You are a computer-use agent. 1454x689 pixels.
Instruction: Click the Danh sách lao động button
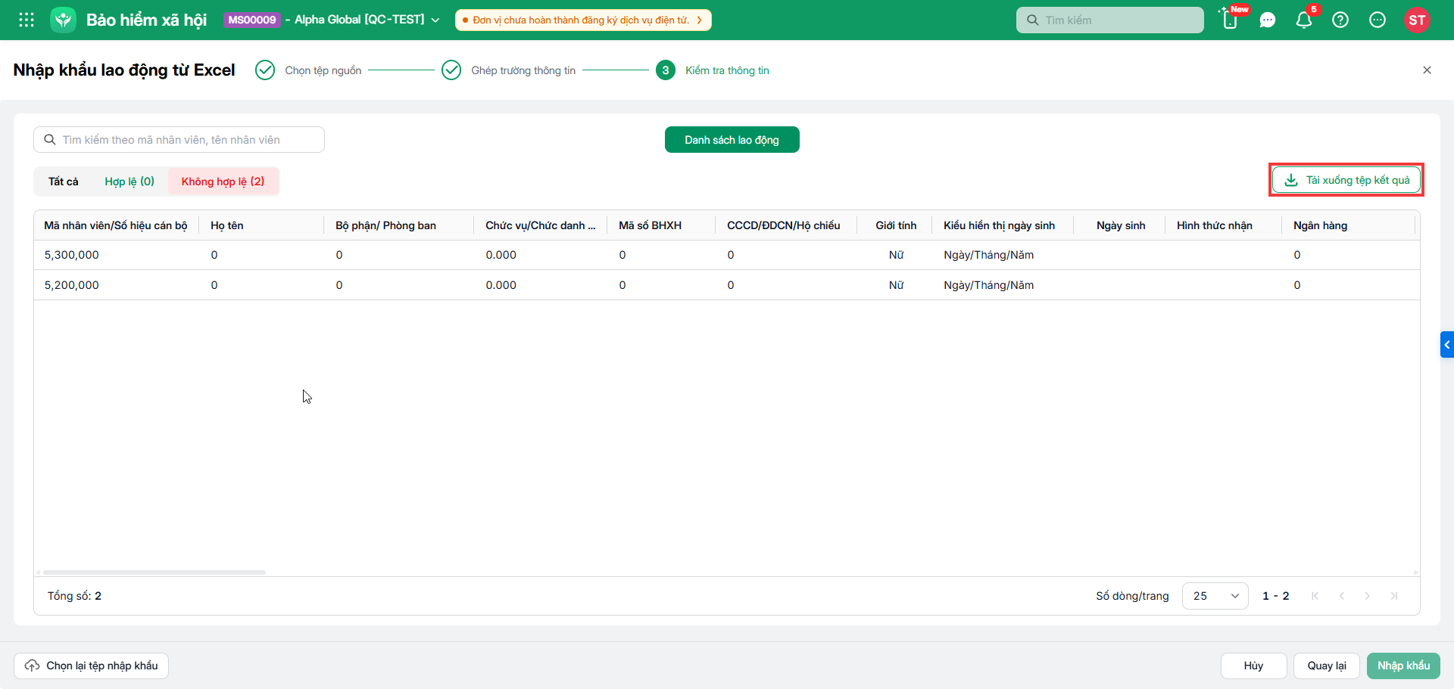click(732, 140)
